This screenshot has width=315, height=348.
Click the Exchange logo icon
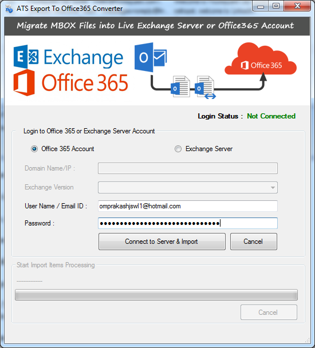(26, 57)
